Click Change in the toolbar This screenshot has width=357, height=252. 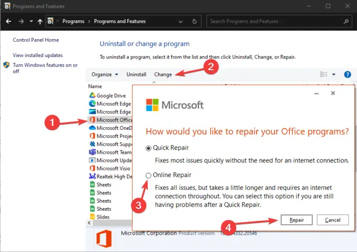pyautogui.click(x=163, y=74)
